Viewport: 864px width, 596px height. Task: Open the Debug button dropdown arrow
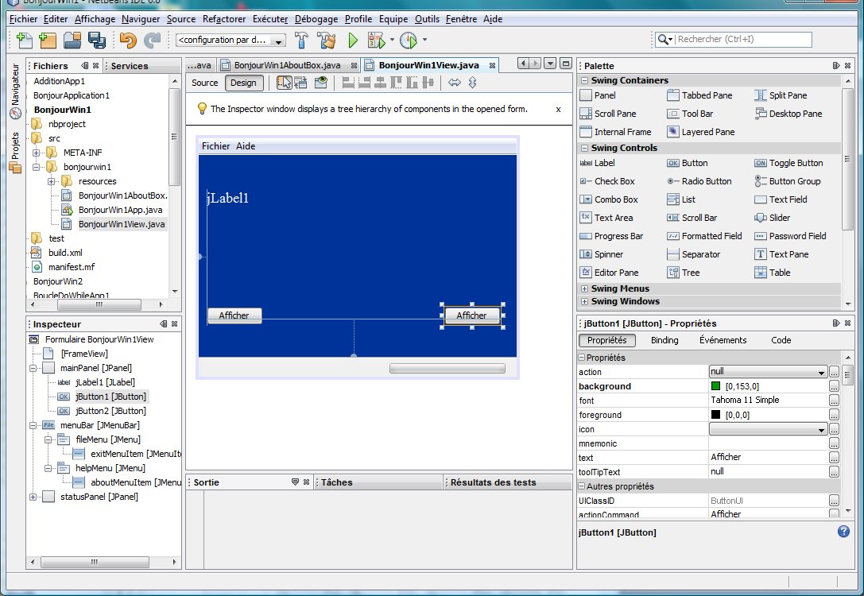392,40
